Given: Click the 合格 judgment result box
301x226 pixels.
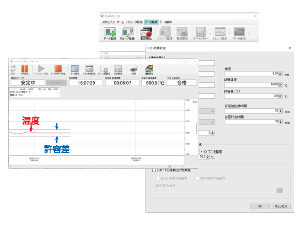Looking at the screenshot, I should (x=182, y=83).
